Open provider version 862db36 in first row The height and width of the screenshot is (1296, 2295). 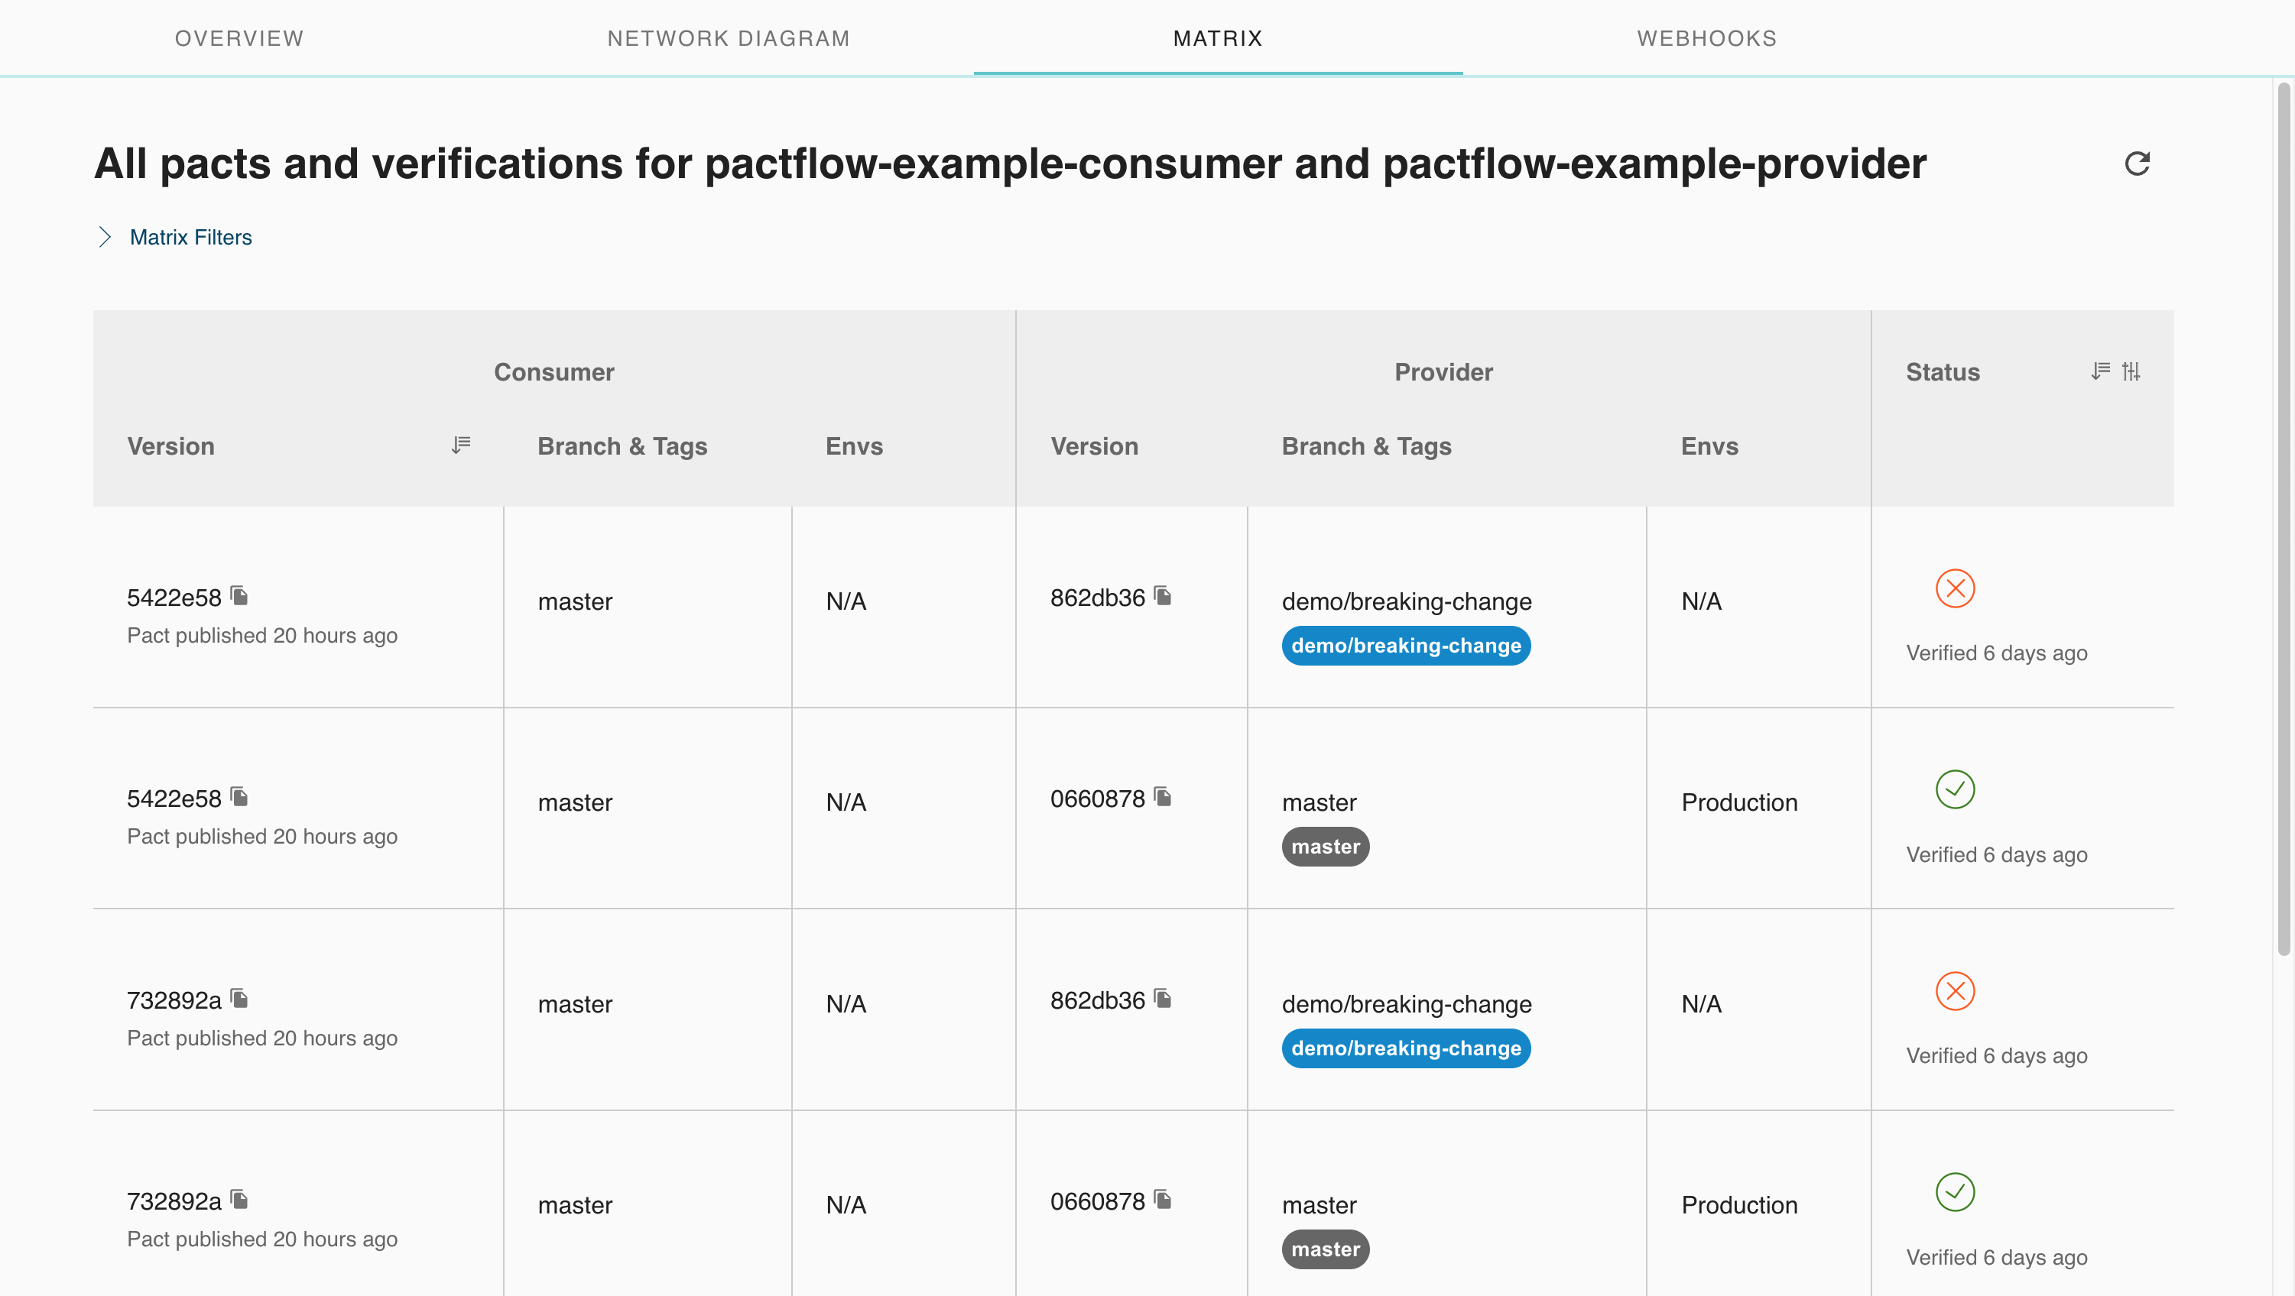click(1098, 598)
